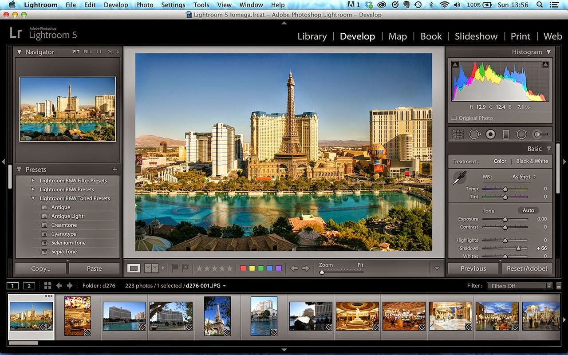The image size is (568, 355).
Task: Select the Adjustment Brush tool
Action: coord(540,134)
